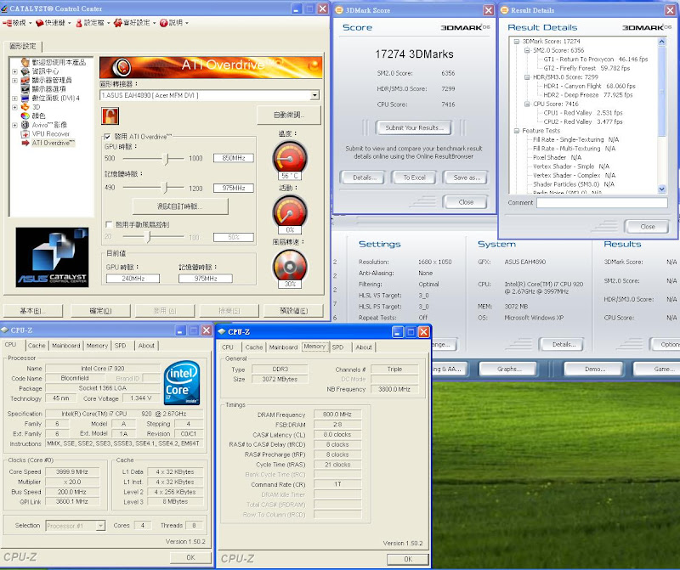Open the 說明 help menu
Image resolution: width=680 pixels, height=570 pixels.
tap(174, 23)
